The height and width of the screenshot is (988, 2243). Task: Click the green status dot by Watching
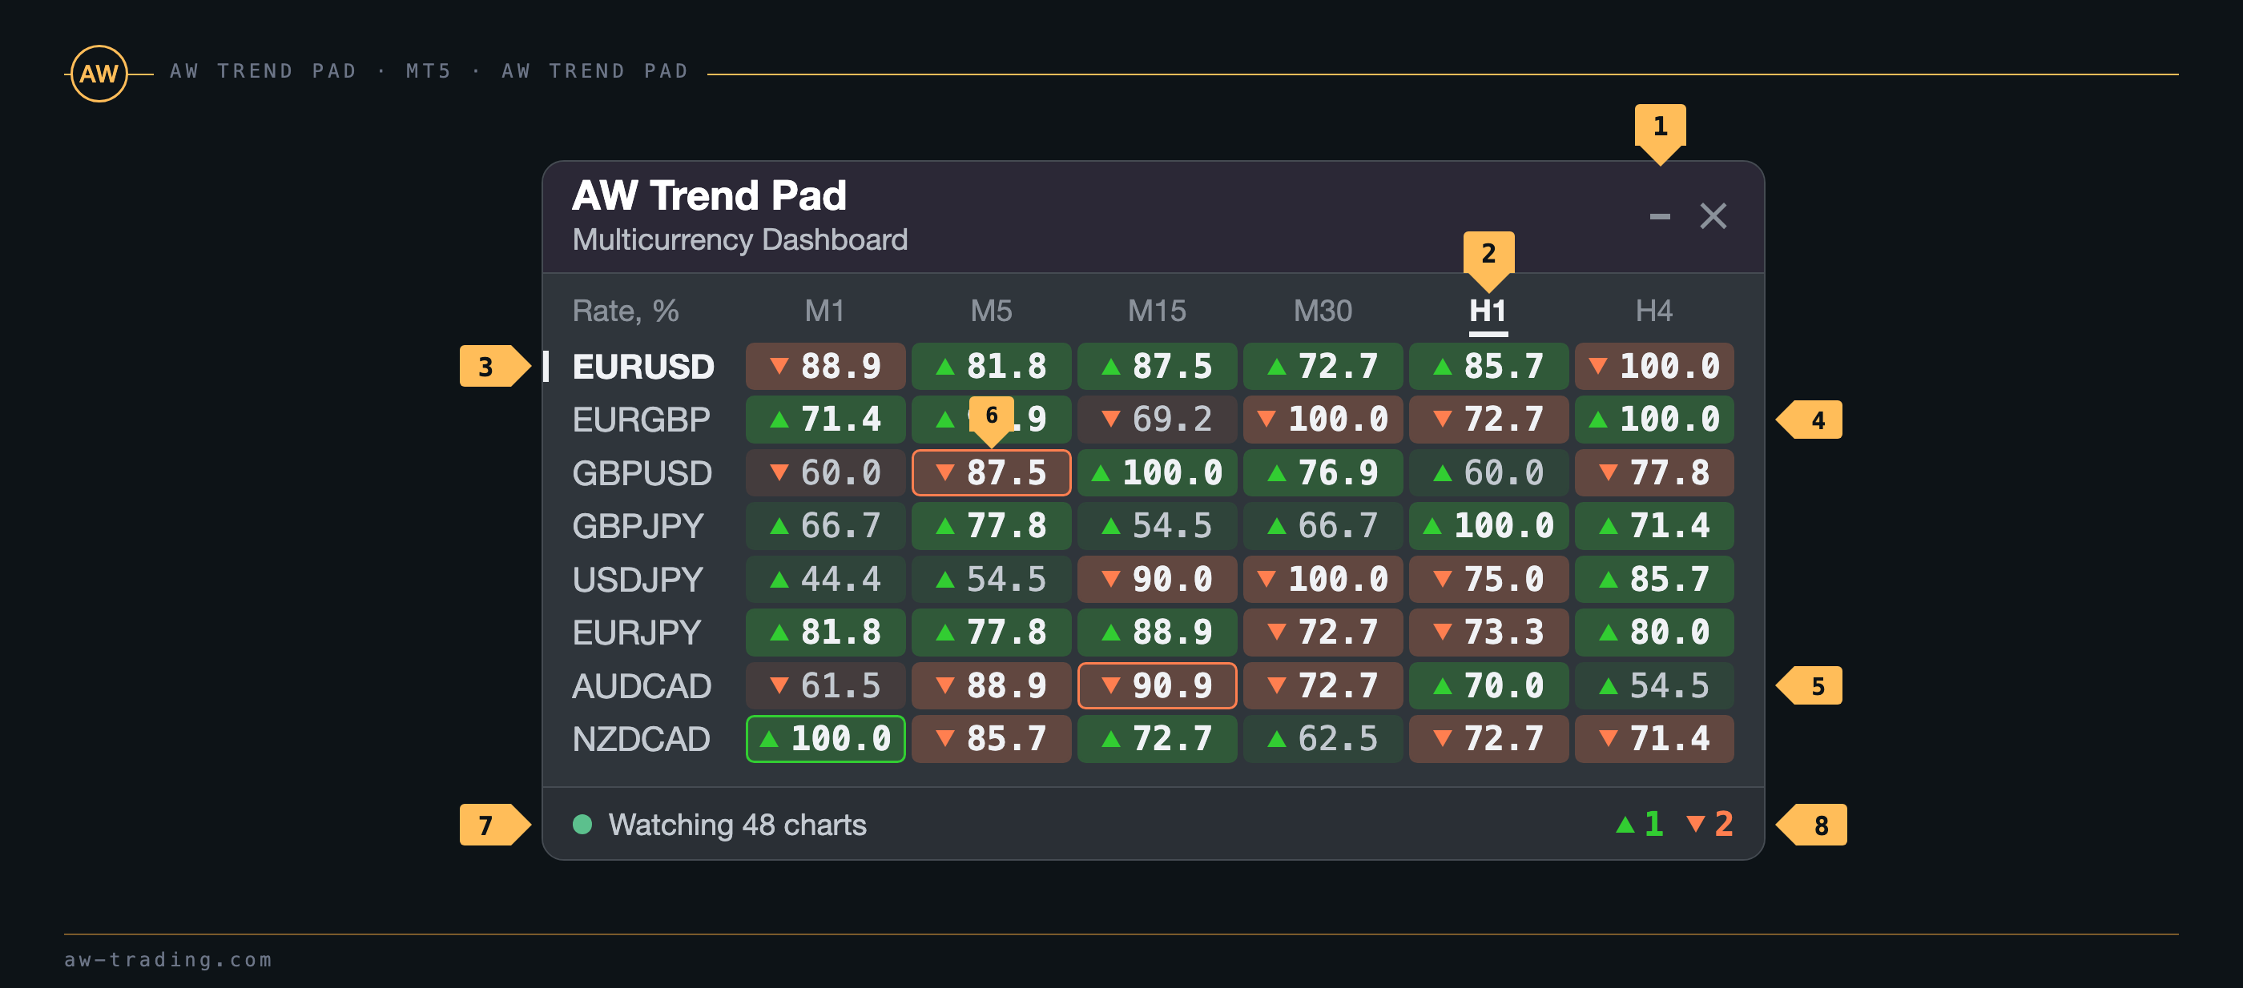point(582,824)
